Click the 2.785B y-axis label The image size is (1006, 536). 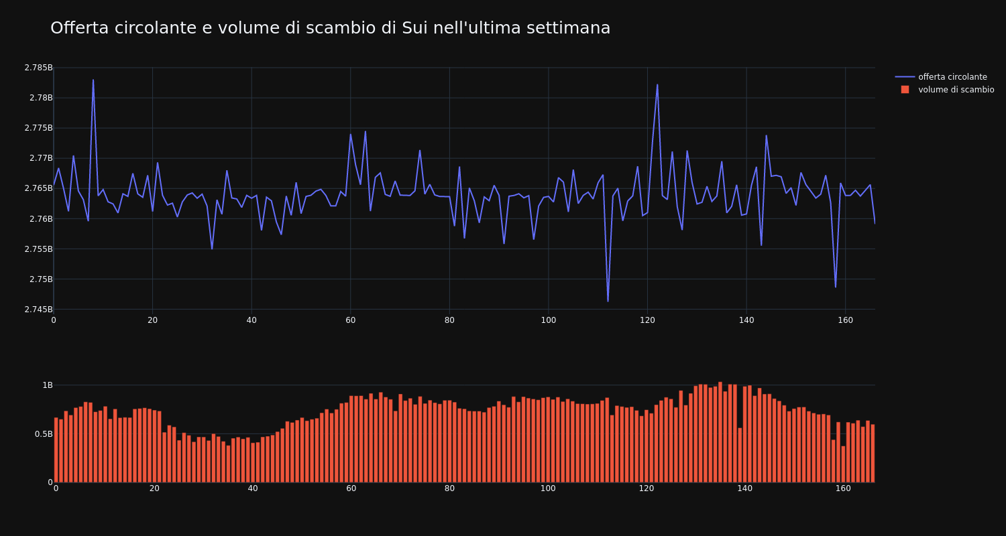38,68
